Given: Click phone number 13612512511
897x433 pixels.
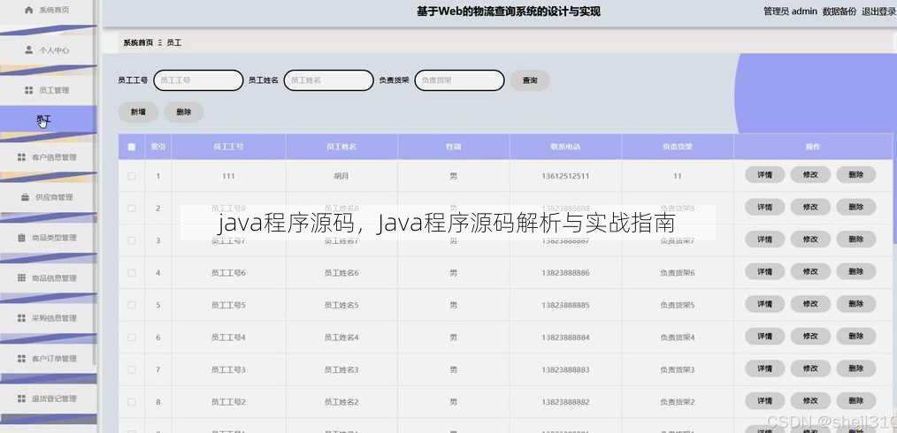Looking at the screenshot, I should (x=565, y=176).
